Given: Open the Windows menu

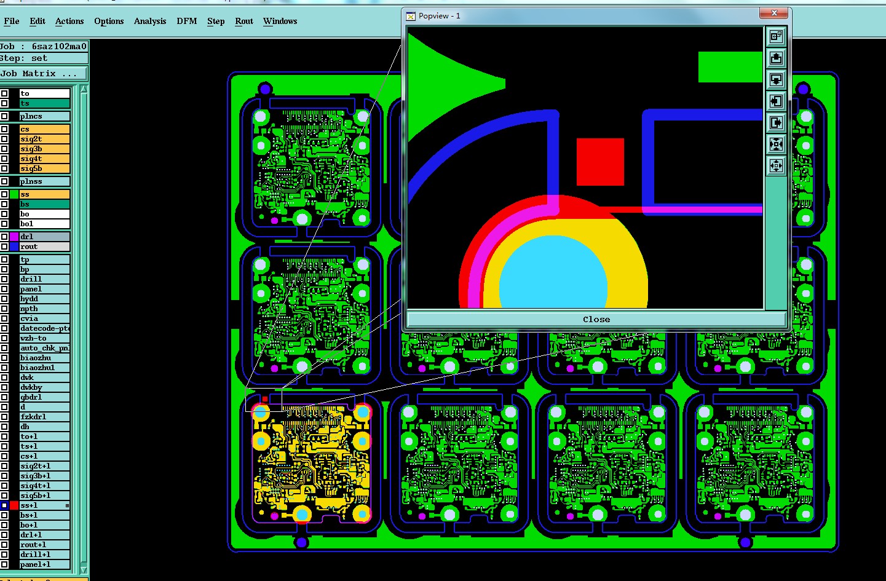Looking at the screenshot, I should click(280, 21).
